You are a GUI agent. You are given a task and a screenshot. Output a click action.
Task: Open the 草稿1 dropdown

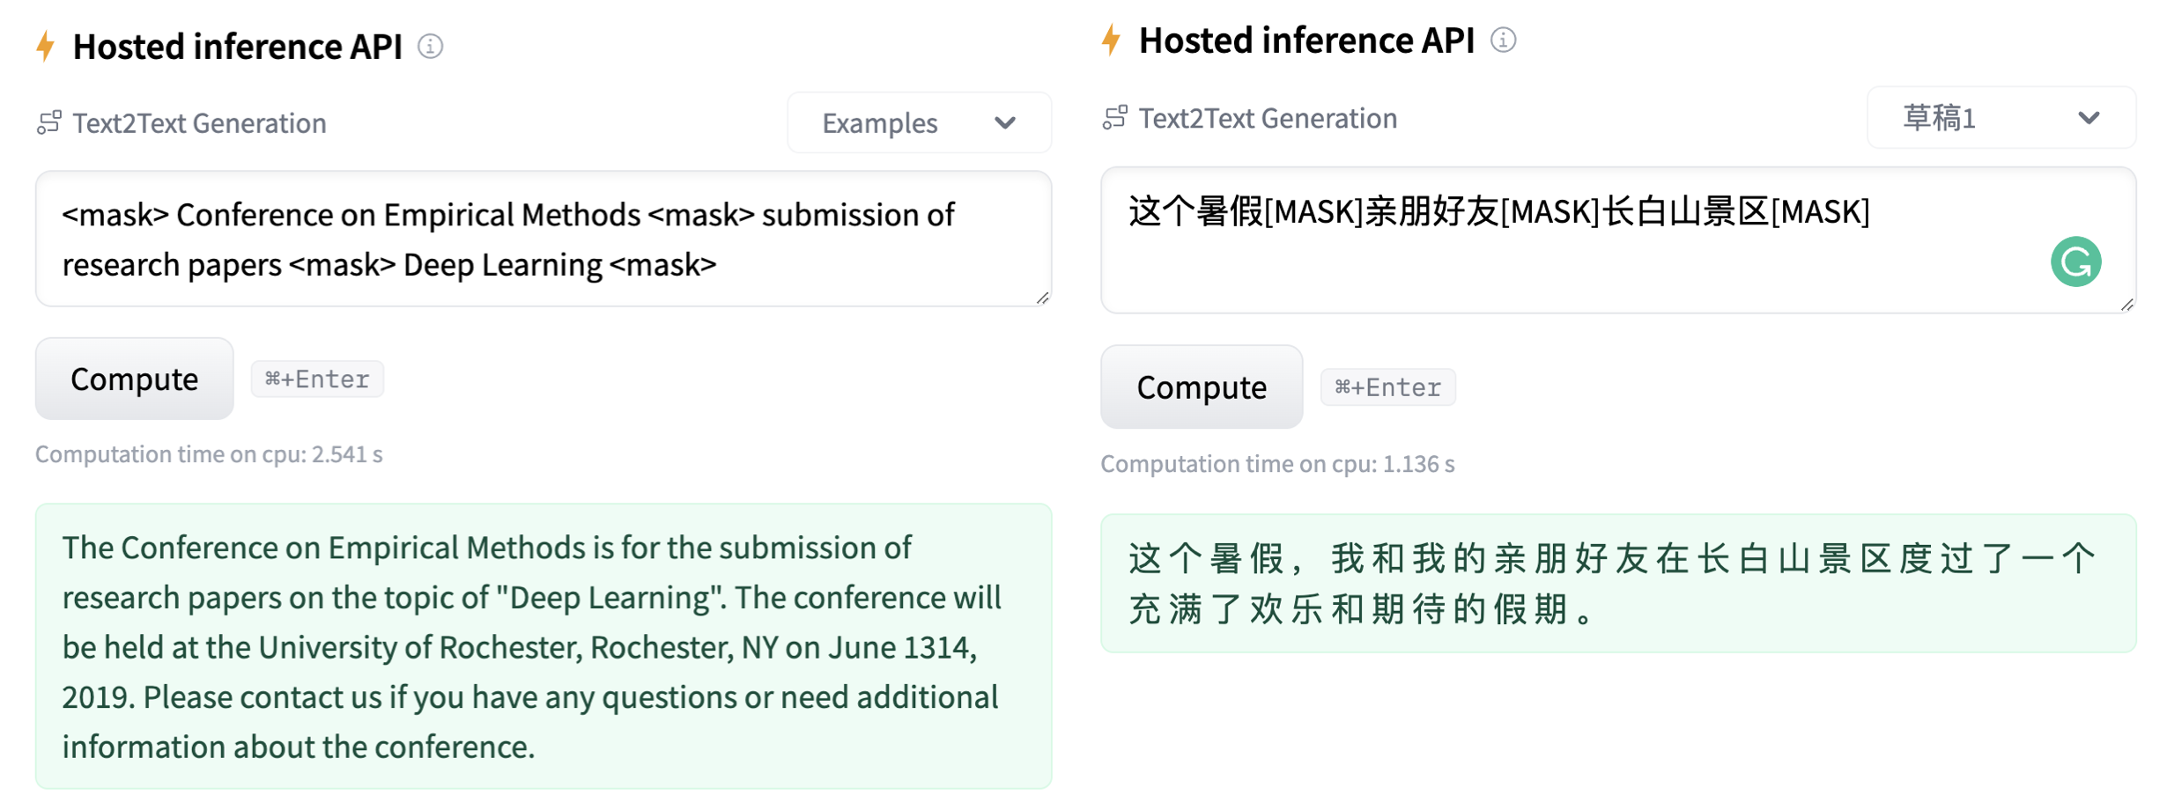[2001, 117]
